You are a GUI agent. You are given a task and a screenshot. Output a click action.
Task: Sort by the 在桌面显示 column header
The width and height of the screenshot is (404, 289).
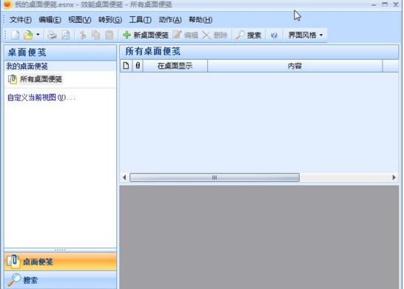click(175, 66)
